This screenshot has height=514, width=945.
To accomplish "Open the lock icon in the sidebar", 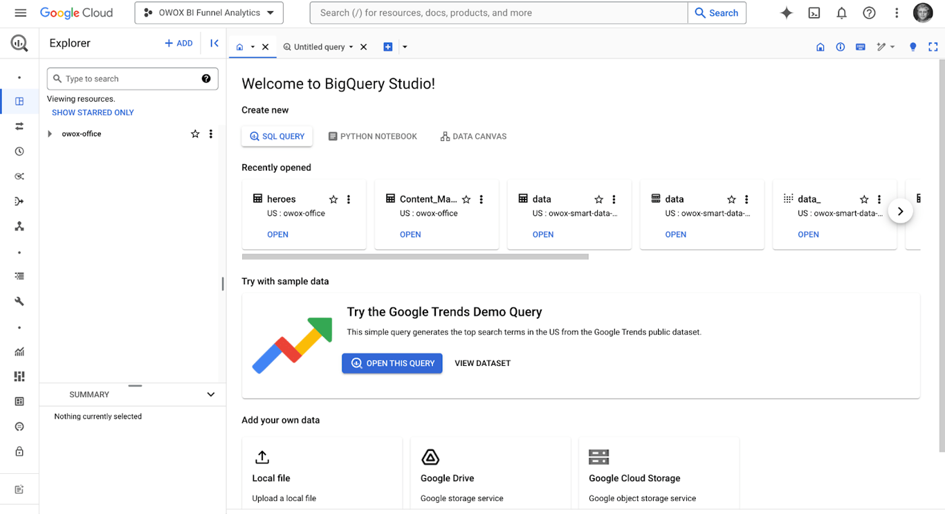I will 19,452.
